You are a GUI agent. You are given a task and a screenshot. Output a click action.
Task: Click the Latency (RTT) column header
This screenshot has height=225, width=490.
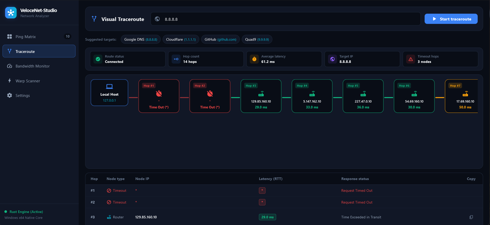[271, 179]
